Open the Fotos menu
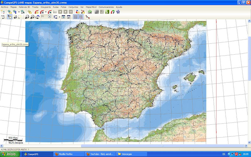The image size is (251, 157). tap(63, 7)
